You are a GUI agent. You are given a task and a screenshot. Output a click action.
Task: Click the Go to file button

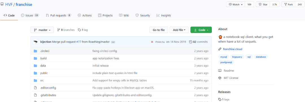[x=159, y=30]
